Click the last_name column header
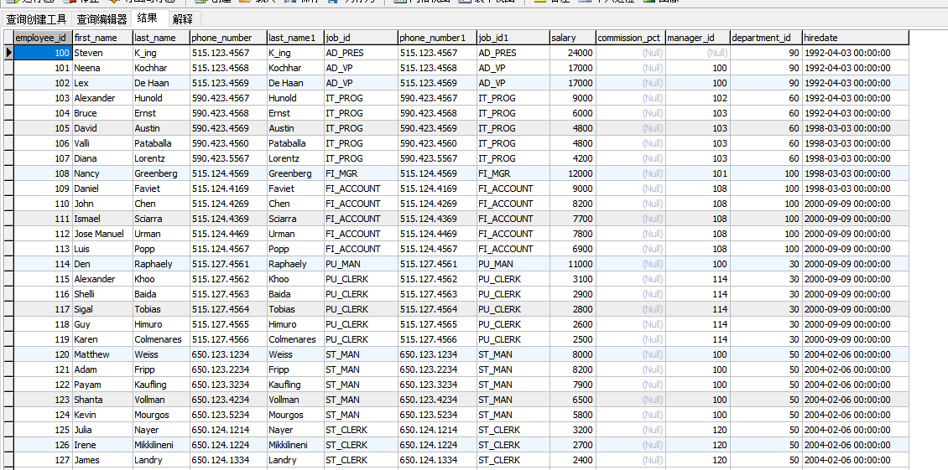This screenshot has width=948, height=470. coord(161,38)
